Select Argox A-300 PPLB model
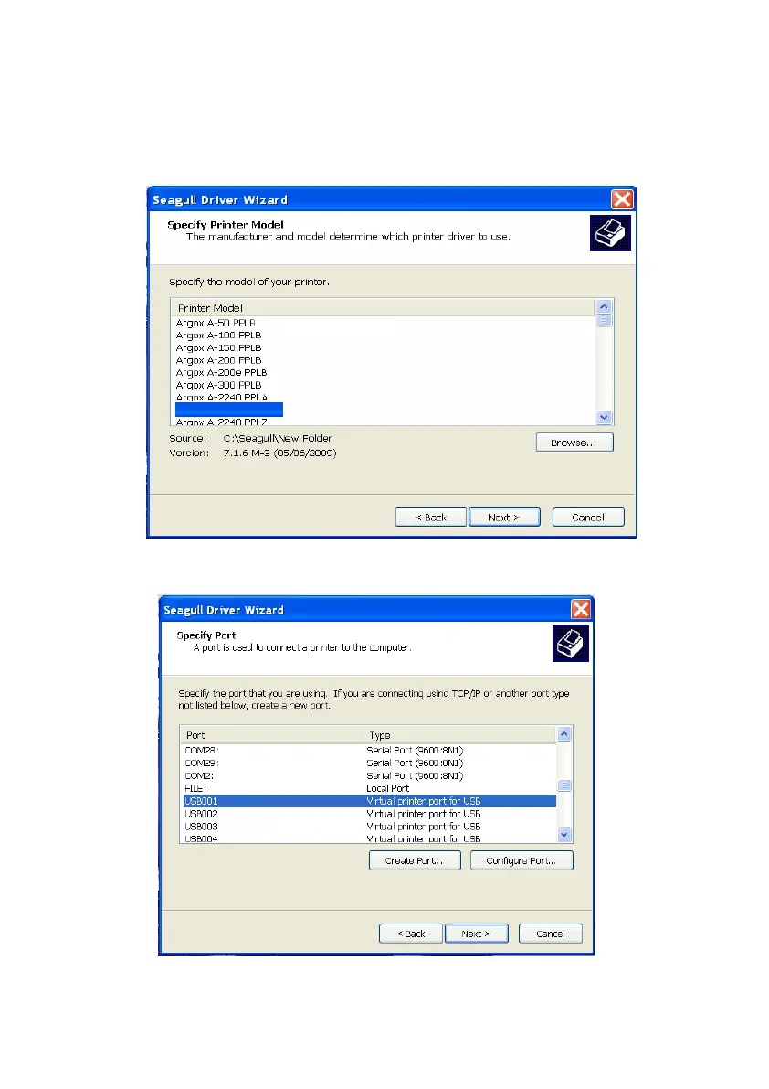 click(x=218, y=386)
